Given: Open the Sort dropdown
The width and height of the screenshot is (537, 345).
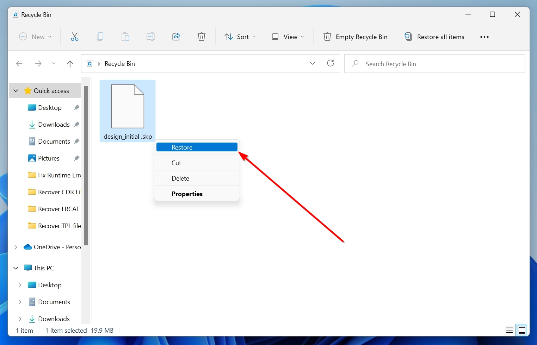Looking at the screenshot, I should 240,37.
